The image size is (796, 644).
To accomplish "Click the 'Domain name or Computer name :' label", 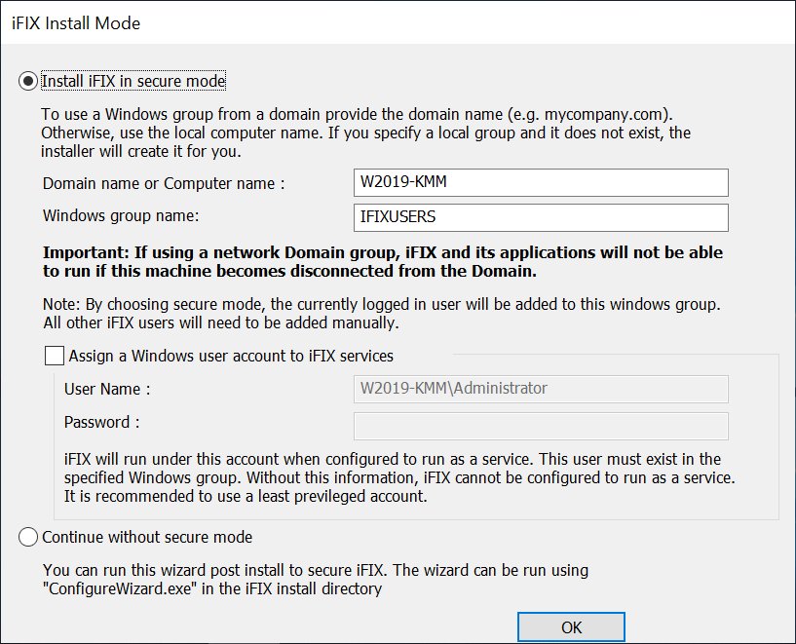I will [x=164, y=183].
